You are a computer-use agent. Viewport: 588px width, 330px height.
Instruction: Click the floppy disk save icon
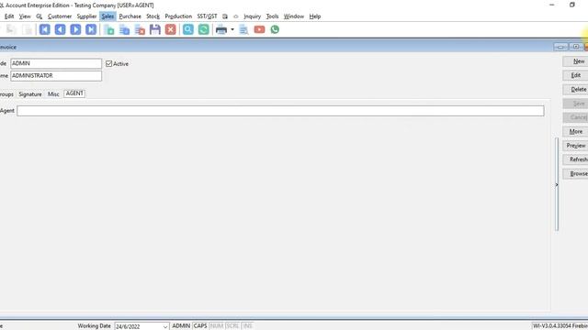coord(155,29)
